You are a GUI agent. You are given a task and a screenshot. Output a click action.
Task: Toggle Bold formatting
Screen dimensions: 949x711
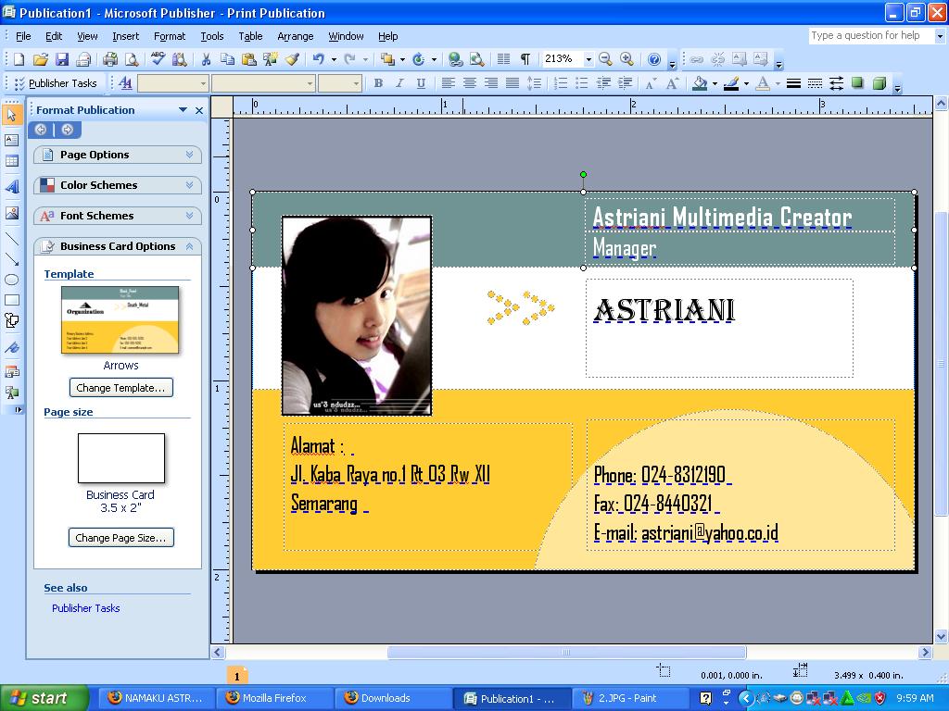pos(378,83)
